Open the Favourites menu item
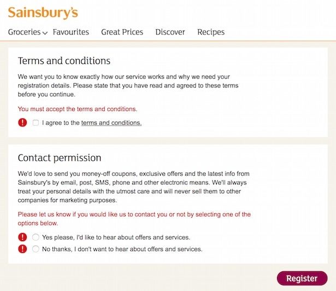Image resolution: width=336 pixels, height=291 pixels. [x=71, y=32]
